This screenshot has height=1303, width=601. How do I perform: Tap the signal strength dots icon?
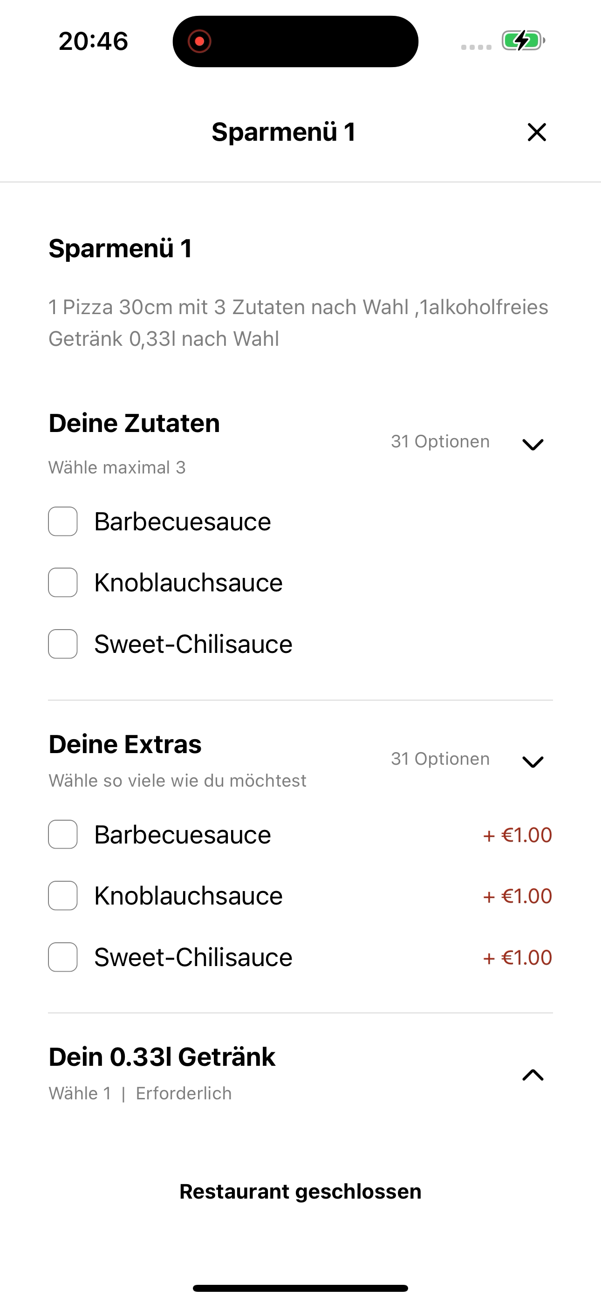[x=476, y=47]
